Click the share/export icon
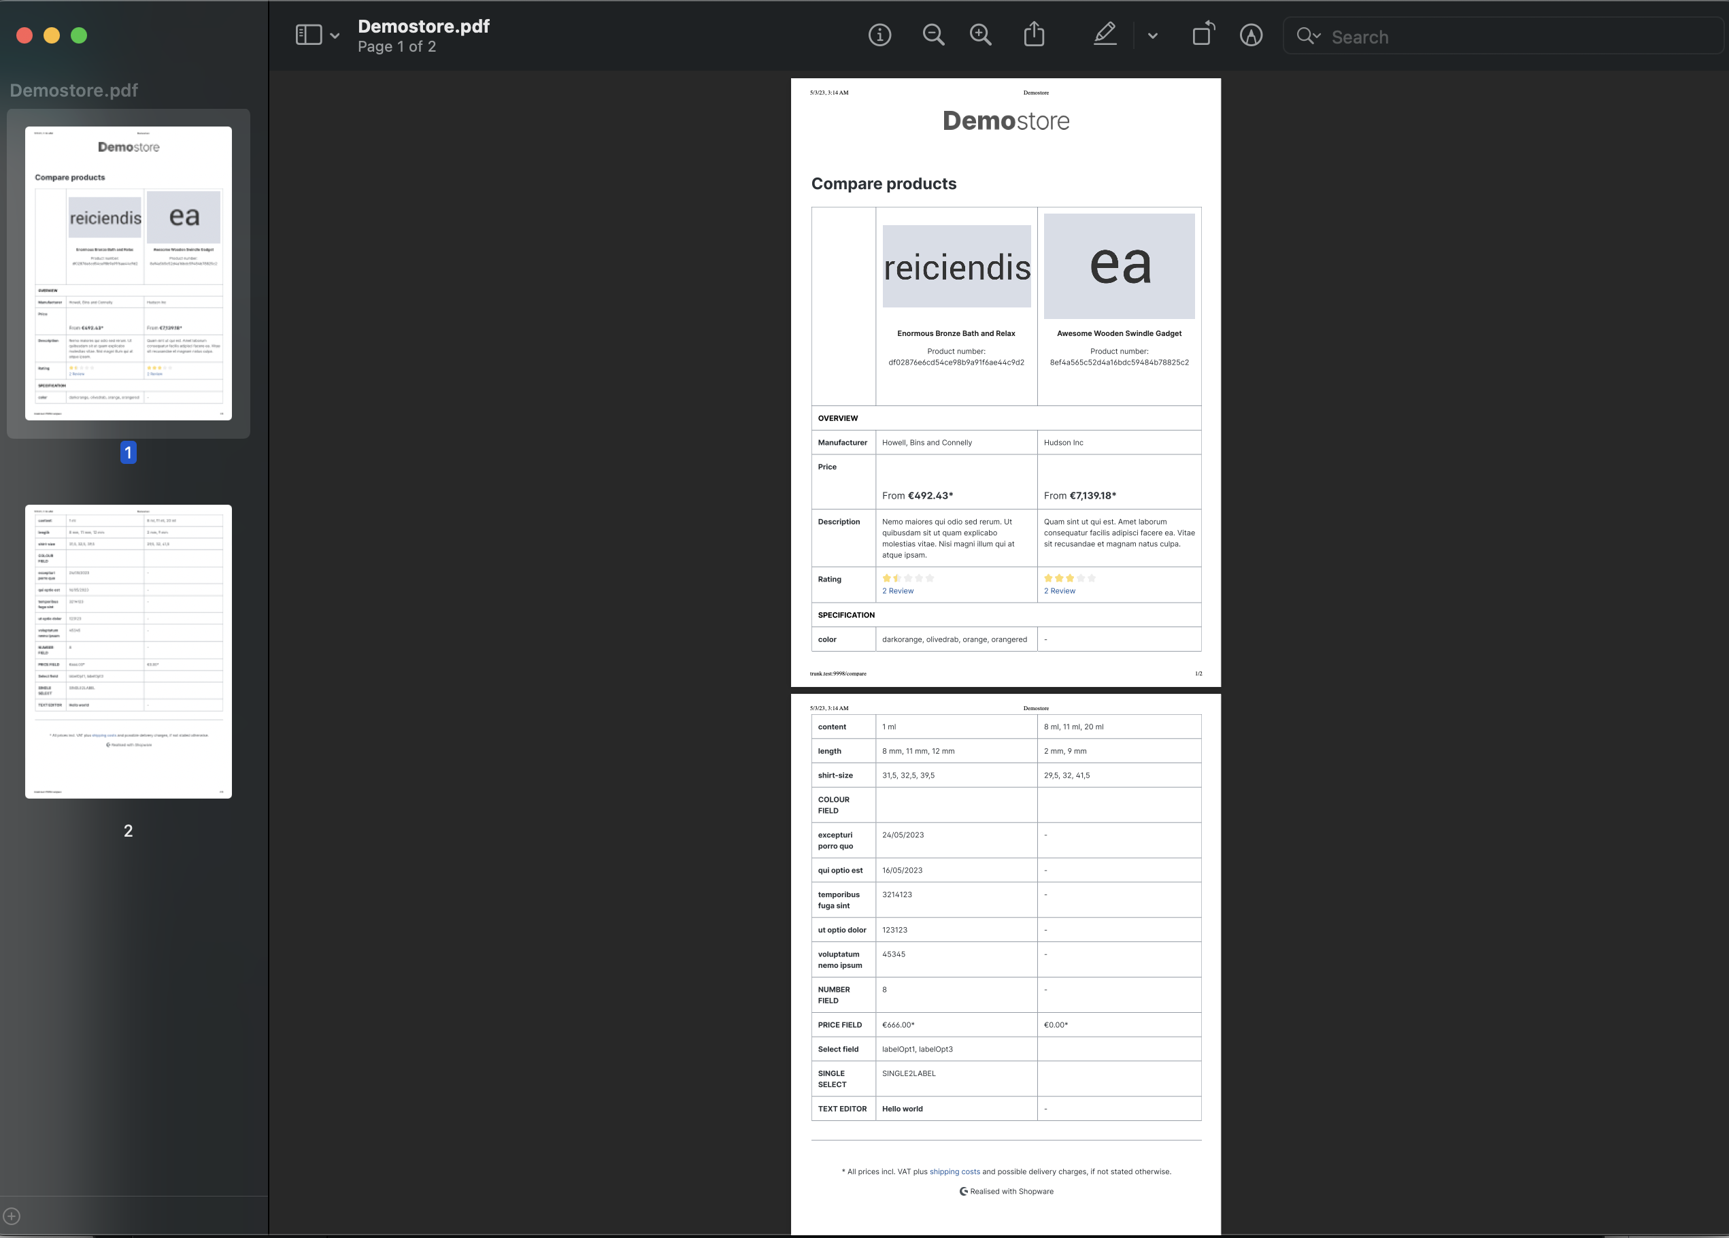Viewport: 1729px width, 1238px height. coord(1034,36)
